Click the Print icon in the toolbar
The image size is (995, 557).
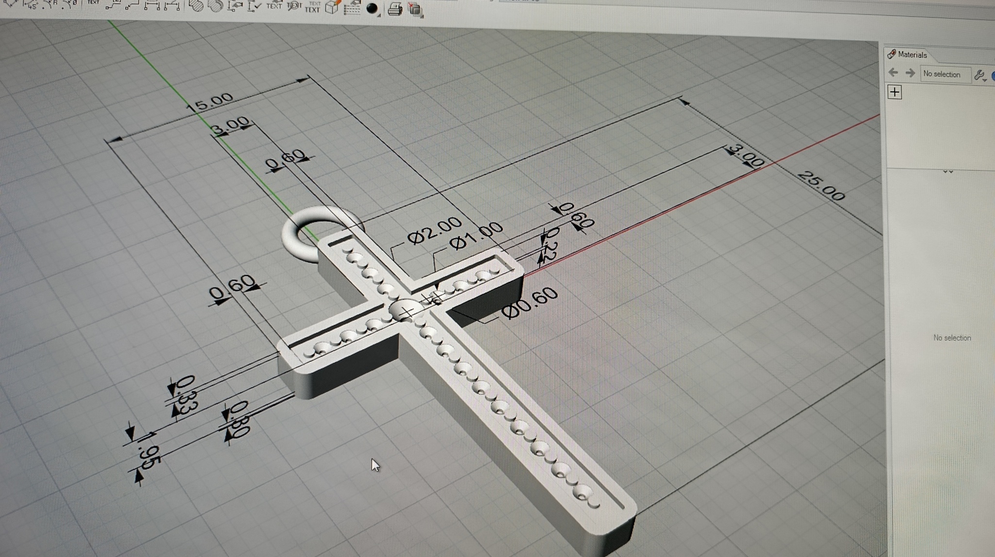point(395,9)
